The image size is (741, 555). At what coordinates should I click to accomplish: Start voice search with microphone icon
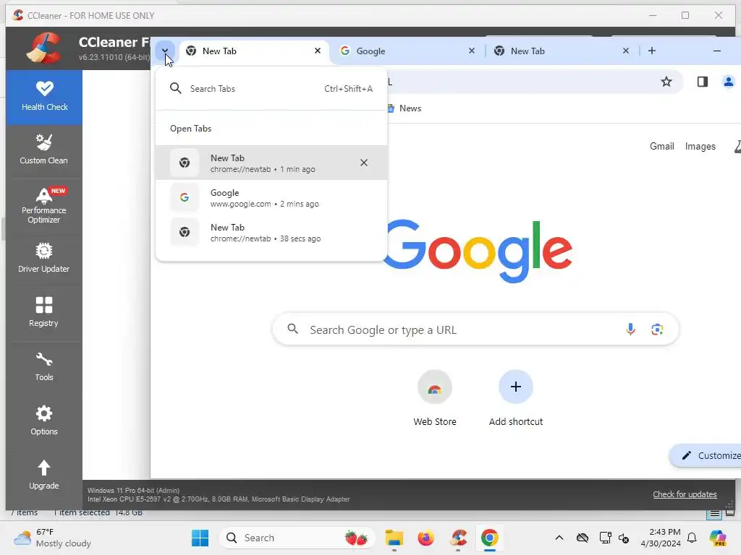[630, 329]
